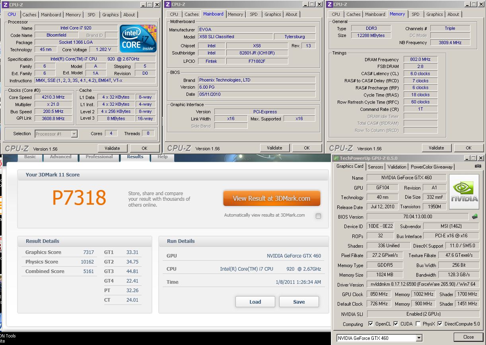
Task: Open SPD tab in first CPU-Z window
Action: tap(91, 15)
